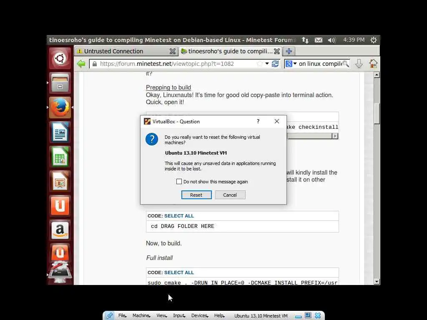Viewport: 427px width, 320px height.
Task: Click the 'Full install' italic text
Action: coord(159,257)
